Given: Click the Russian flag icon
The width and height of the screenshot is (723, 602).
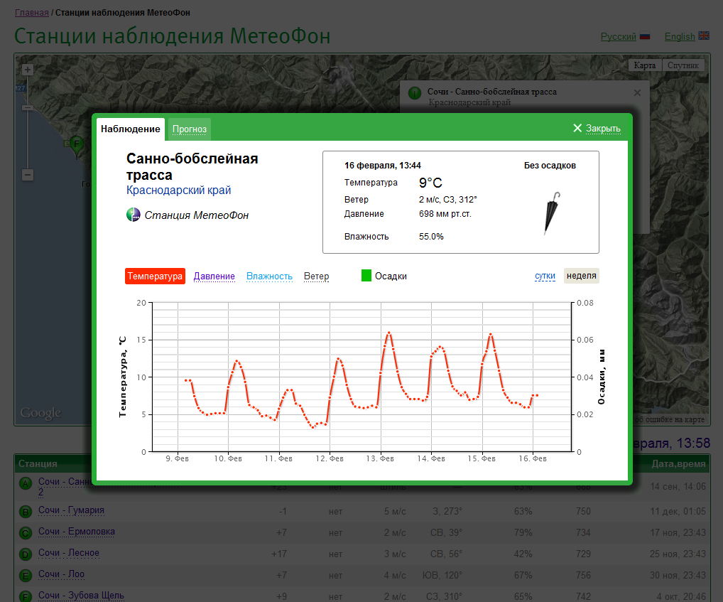Looking at the screenshot, I should [x=645, y=36].
